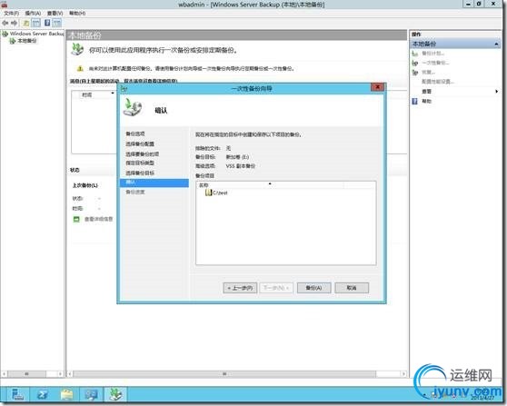This screenshot has width=507, height=406.
Task: Select the C:\test backup item row
Action: [285, 193]
